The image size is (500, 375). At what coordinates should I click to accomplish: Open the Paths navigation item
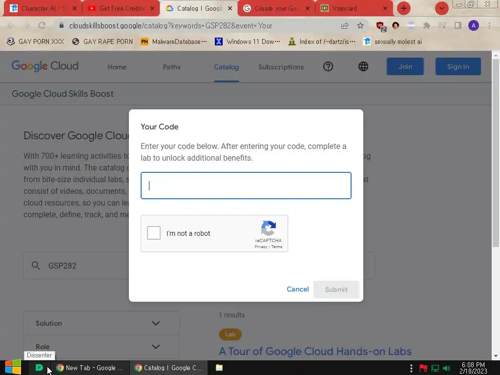pyautogui.click(x=171, y=67)
